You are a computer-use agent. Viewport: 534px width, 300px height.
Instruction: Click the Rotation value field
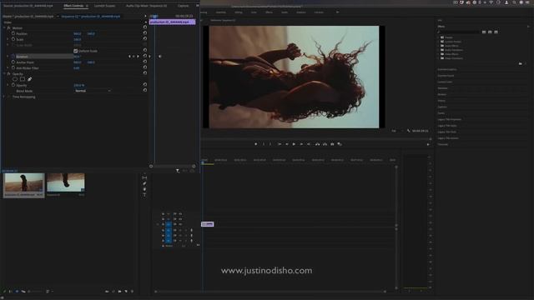coord(77,57)
